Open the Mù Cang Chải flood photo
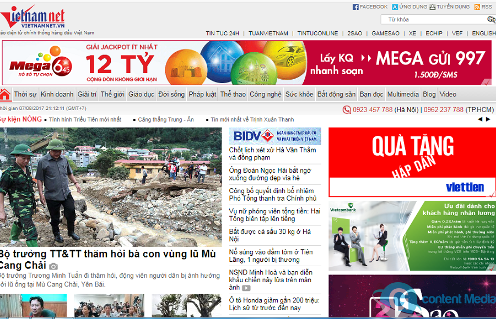Screen dimensions: 496x319 click(110, 187)
